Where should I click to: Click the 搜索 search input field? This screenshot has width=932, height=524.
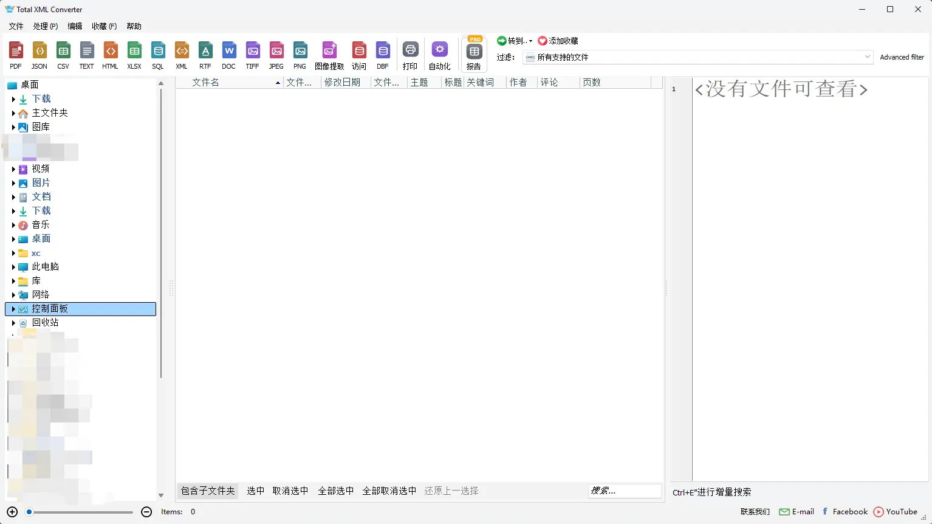coord(625,491)
